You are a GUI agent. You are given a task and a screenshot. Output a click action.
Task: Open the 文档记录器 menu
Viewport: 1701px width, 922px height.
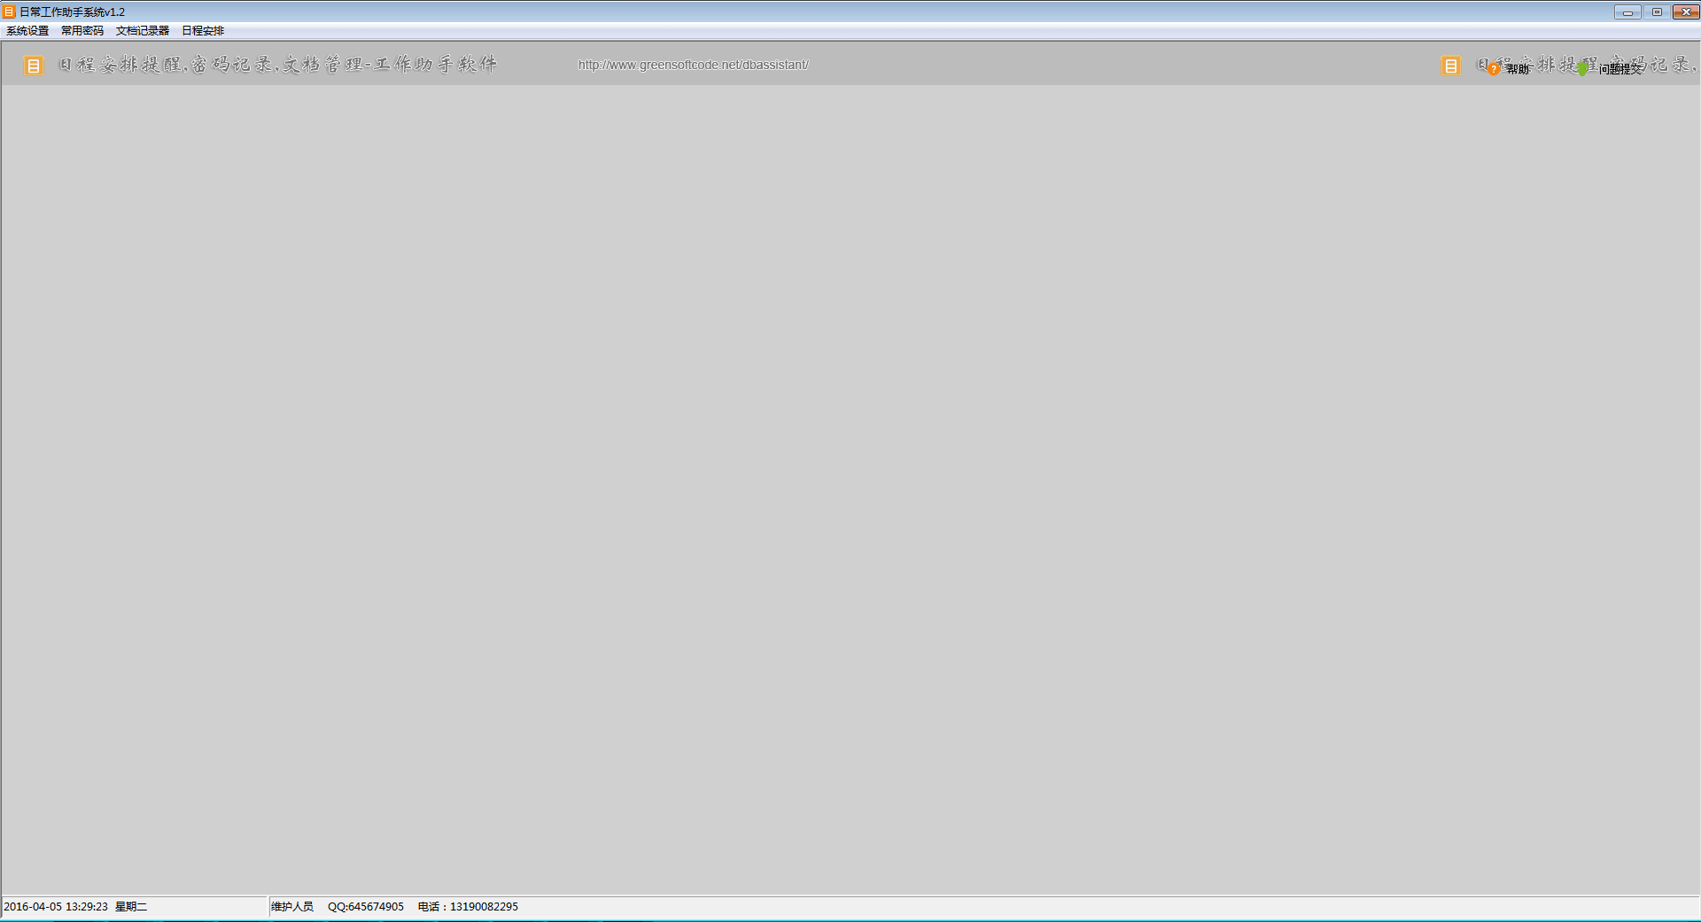tap(143, 31)
